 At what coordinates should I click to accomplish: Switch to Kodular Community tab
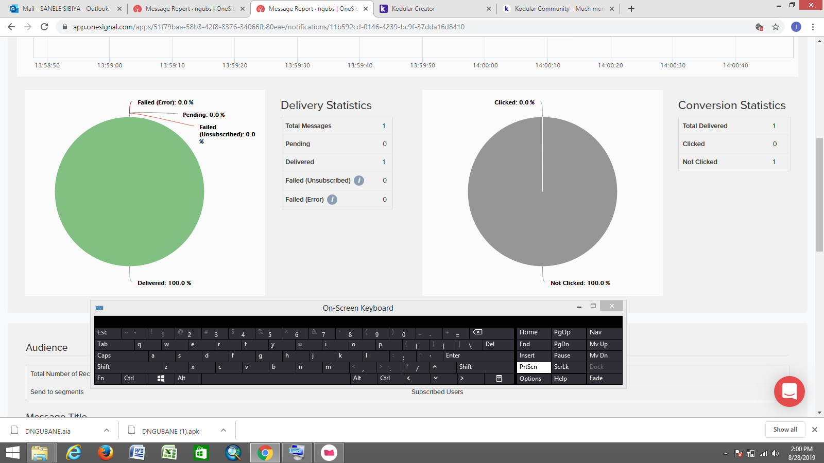(559, 9)
